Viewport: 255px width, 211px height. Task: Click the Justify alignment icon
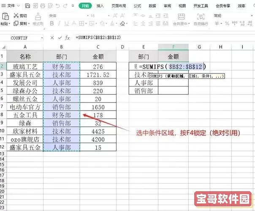tap(158, 24)
